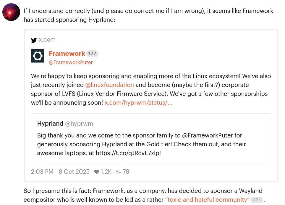Click the retweet arrows icon
285x205 pixels.
[x=119, y=172]
